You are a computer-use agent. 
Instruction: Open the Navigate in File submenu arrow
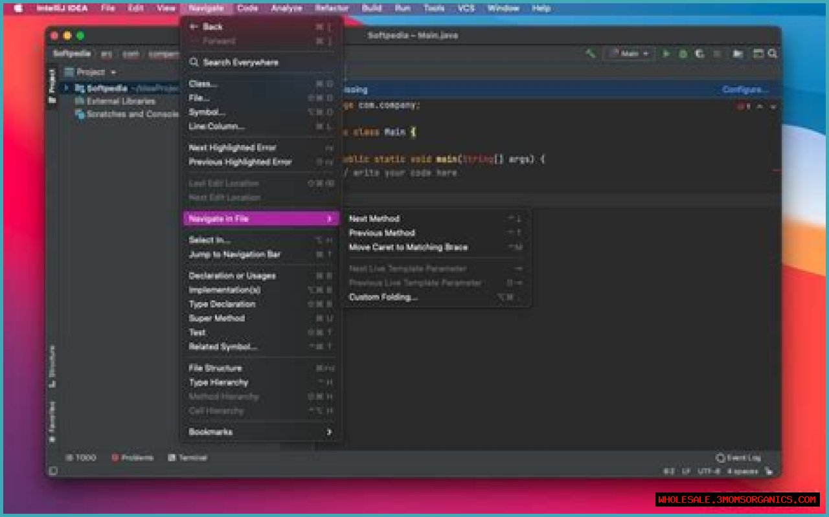pyautogui.click(x=329, y=219)
